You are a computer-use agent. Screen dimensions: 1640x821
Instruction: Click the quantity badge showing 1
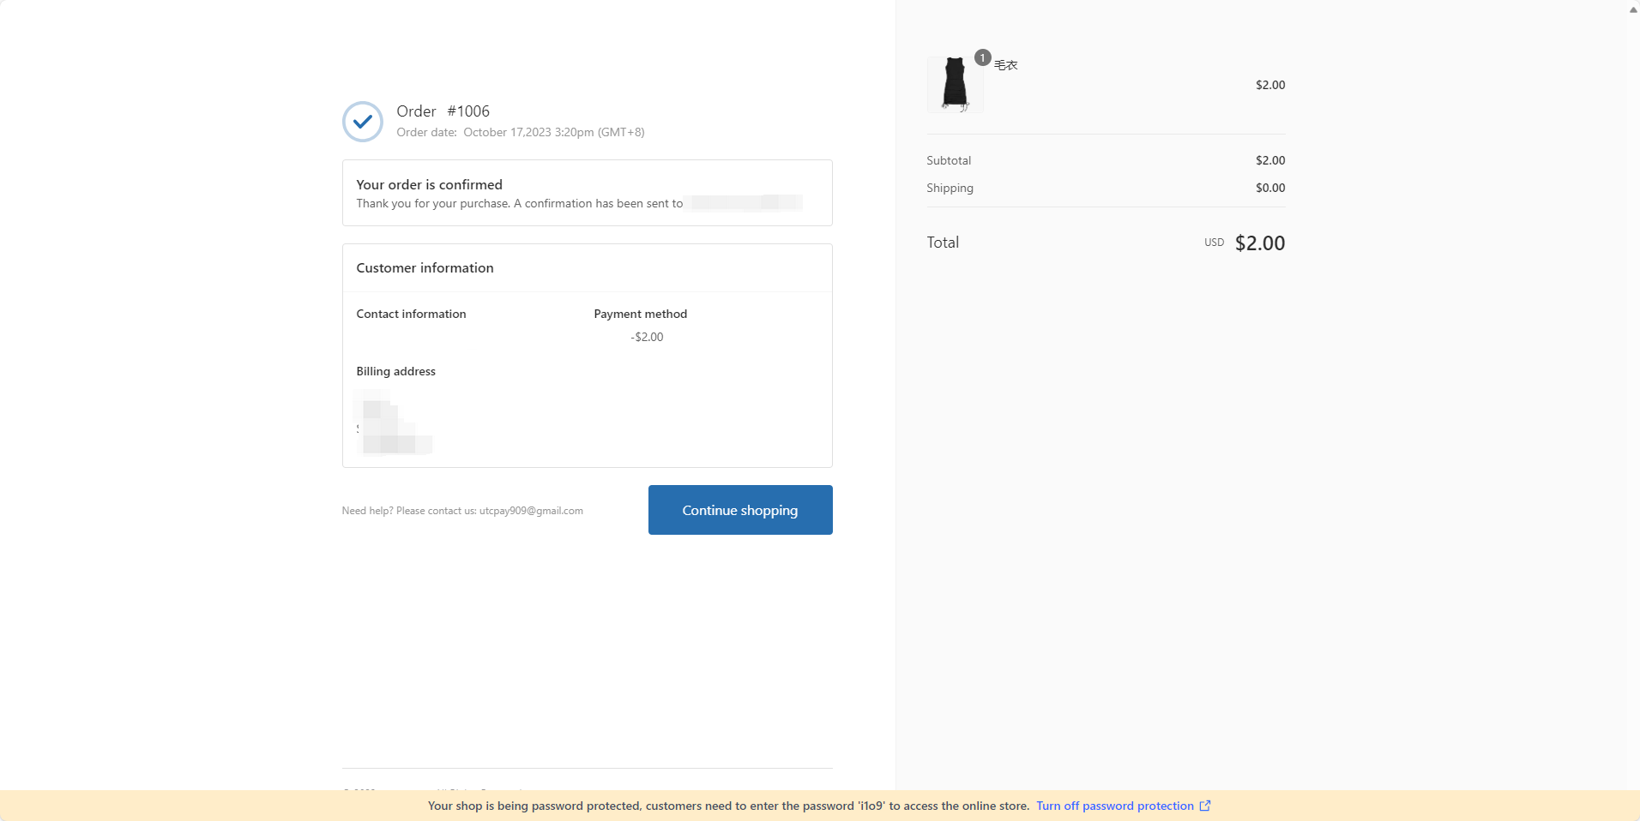[983, 57]
